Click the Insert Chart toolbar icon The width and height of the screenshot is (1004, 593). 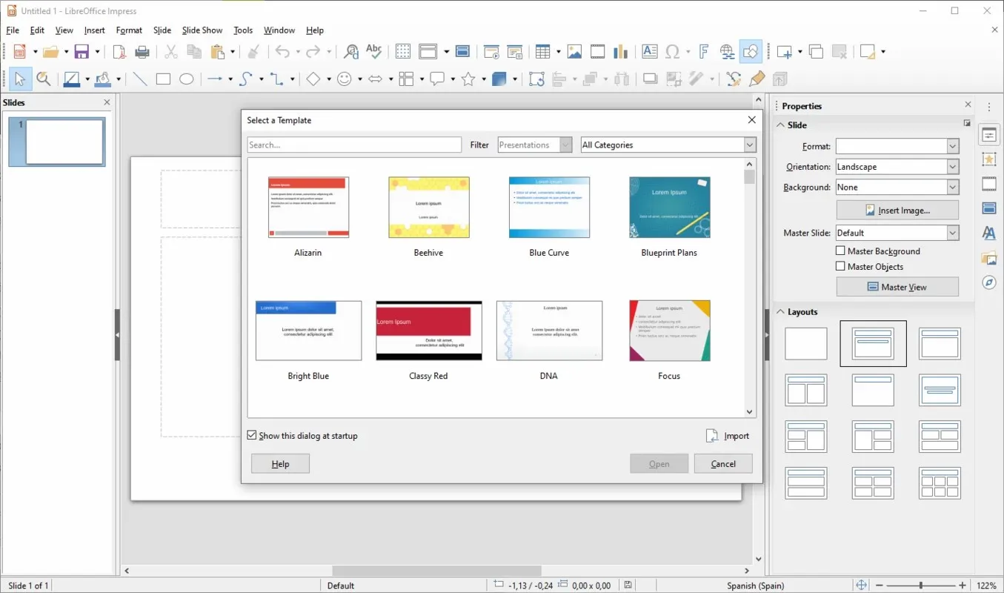point(621,52)
